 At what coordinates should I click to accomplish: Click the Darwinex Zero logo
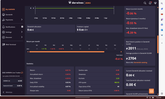(x=79, y=3)
